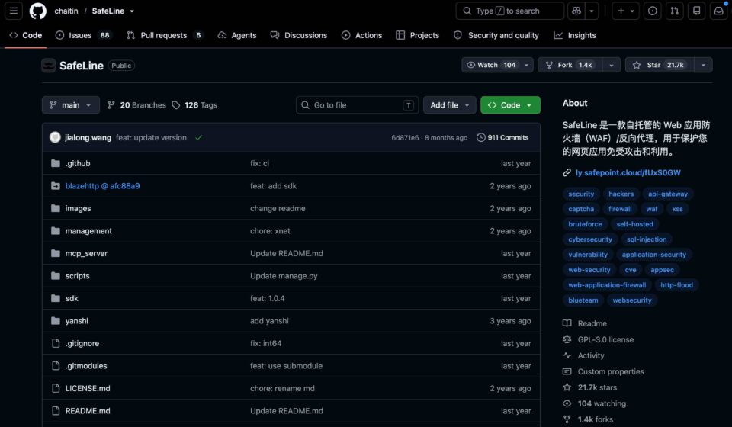View 1.4k forks list
732x427 pixels.
(x=596, y=419)
